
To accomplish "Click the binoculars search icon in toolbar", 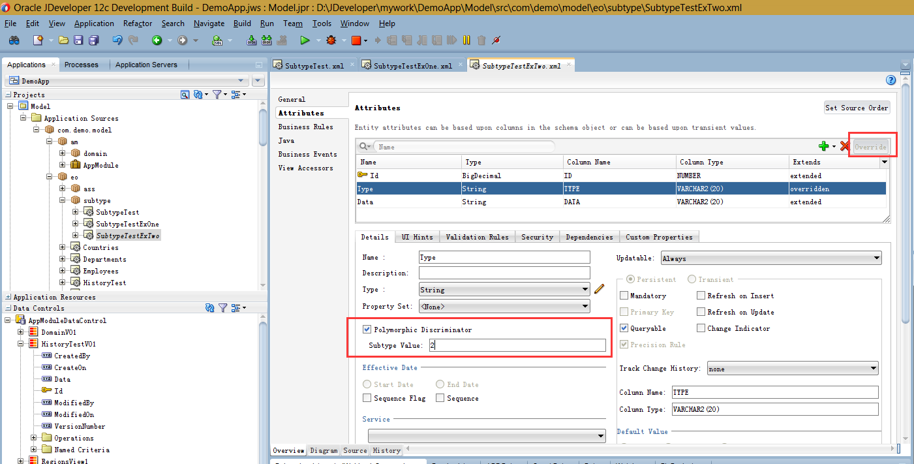I will [x=14, y=40].
